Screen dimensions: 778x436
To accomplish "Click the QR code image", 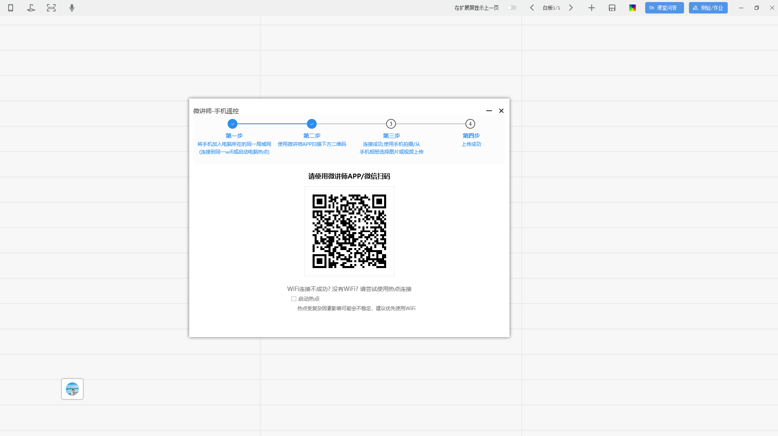I will (x=349, y=231).
